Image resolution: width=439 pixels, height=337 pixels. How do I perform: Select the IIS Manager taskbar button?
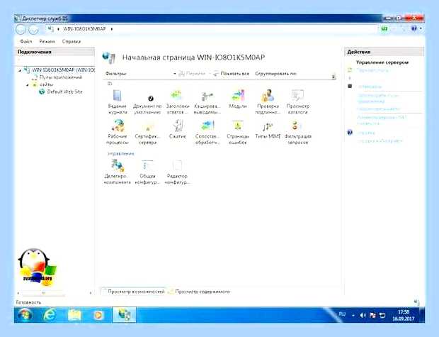coord(125,314)
